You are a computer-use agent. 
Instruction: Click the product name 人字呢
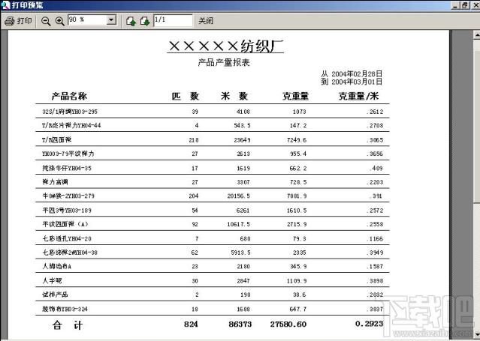point(52,280)
